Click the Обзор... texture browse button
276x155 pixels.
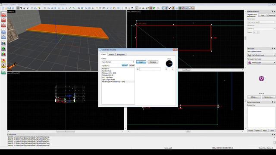254,97
